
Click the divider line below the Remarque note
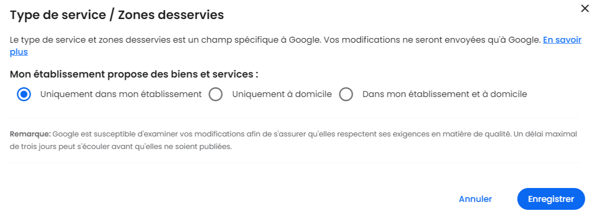tap(294, 163)
